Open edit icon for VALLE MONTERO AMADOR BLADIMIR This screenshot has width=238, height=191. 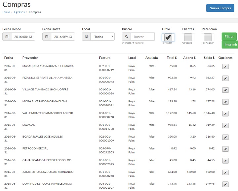[225, 114]
